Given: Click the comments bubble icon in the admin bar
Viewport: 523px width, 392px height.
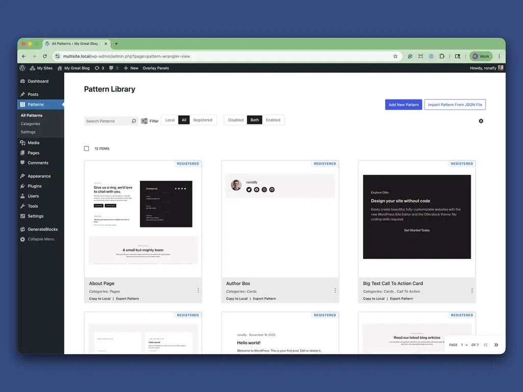Looking at the screenshot, I should pyautogui.click(x=112, y=67).
